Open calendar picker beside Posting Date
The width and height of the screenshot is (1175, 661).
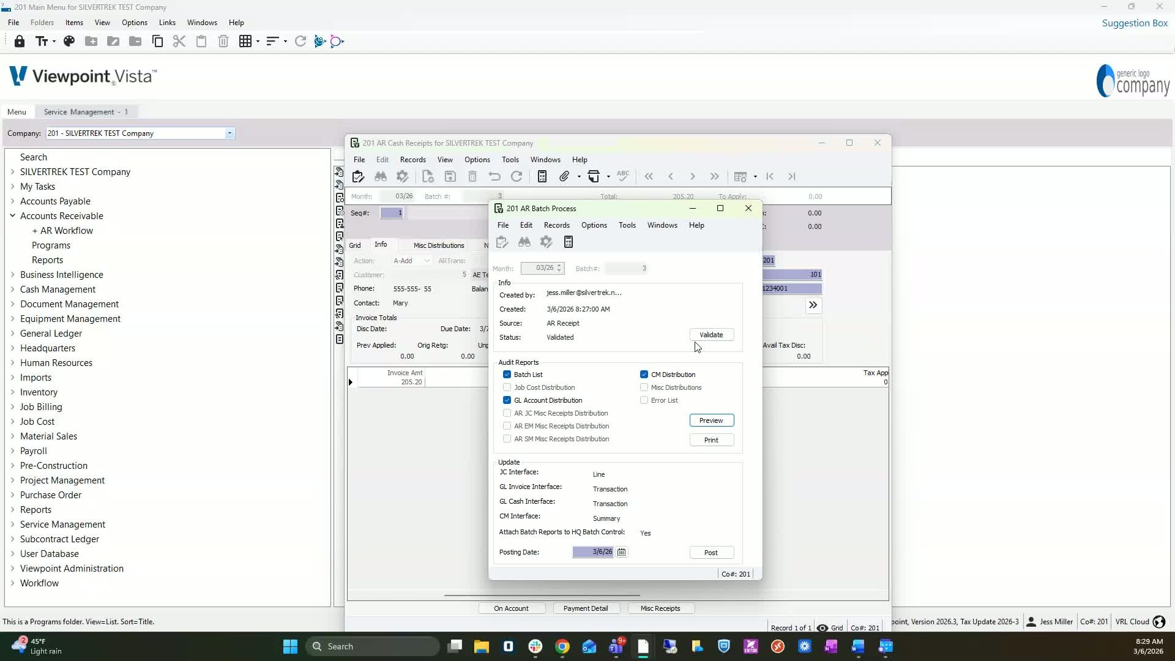[x=622, y=552]
